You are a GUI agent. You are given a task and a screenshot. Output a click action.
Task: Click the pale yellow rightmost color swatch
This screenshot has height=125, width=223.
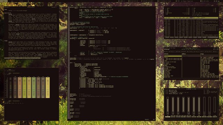48,87
